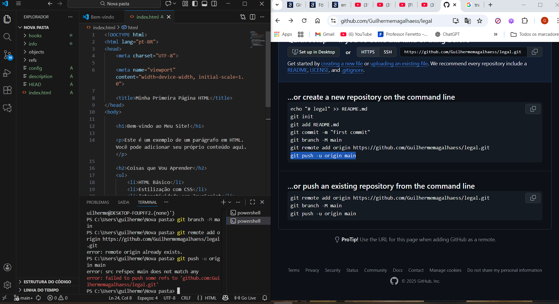This screenshot has height=304, width=559.
Task: Expand the hooks folder
Action: [x=35, y=35]
